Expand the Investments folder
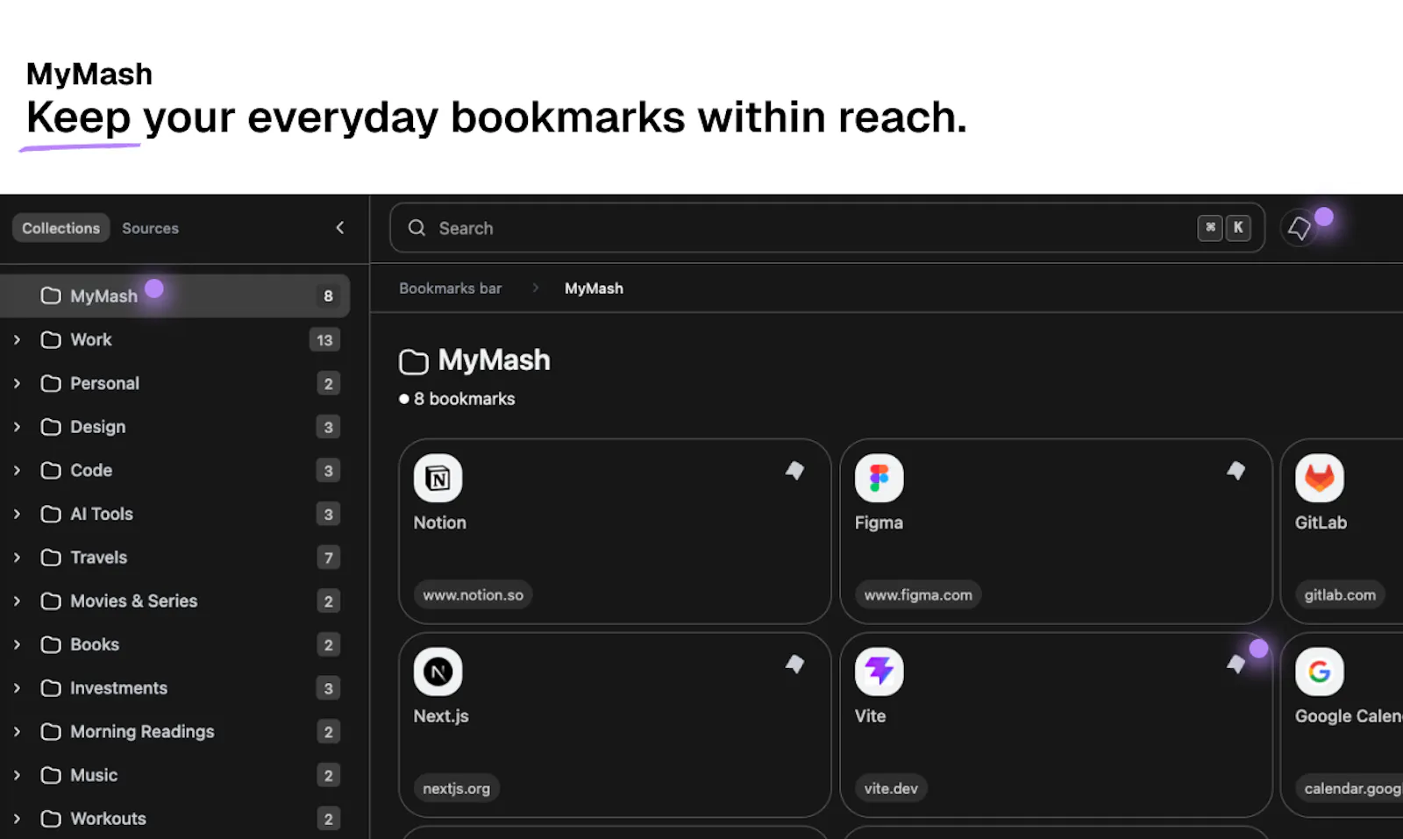 pos(17,688)
